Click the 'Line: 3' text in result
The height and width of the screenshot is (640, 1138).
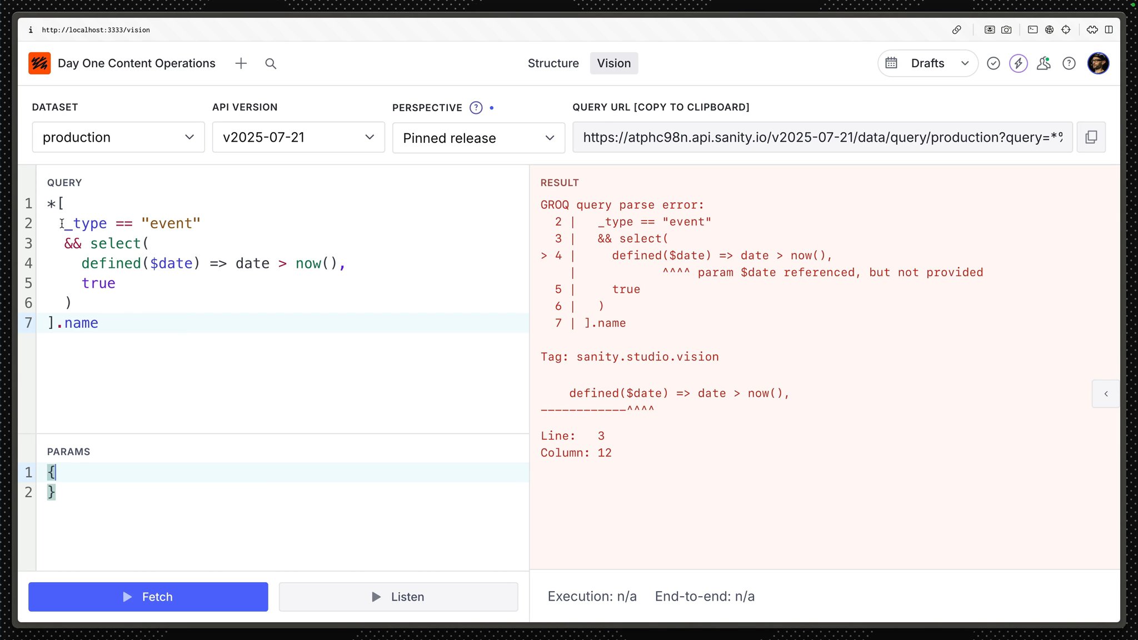[573, 436]
